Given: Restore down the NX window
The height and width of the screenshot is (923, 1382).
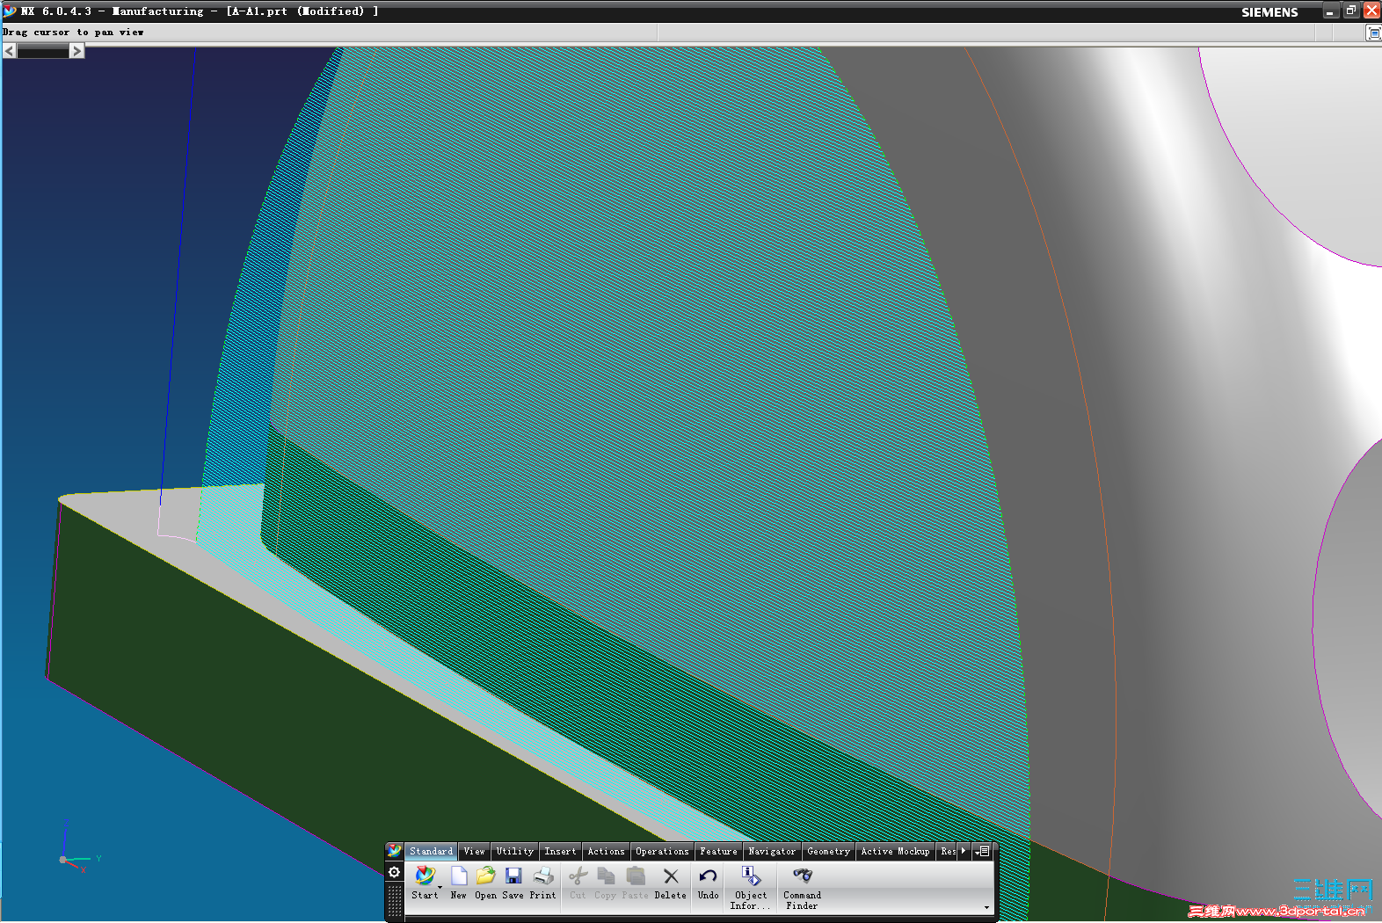Looking at the screenshot, I should 1351,11.
